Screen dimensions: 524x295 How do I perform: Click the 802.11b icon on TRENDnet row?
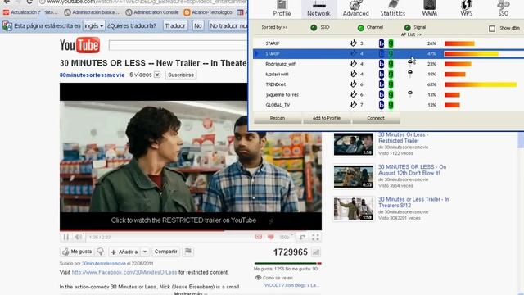382,84
